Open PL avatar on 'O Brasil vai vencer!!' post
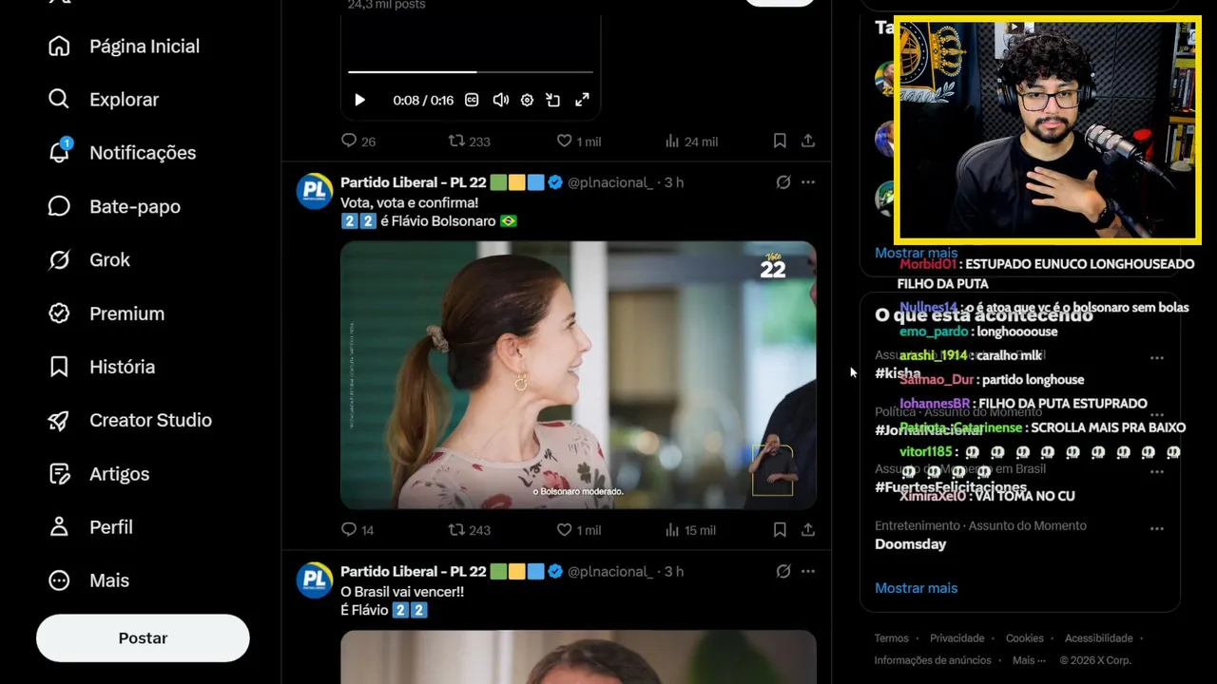This screenshot has width=1217, height=684. point(315,580)
